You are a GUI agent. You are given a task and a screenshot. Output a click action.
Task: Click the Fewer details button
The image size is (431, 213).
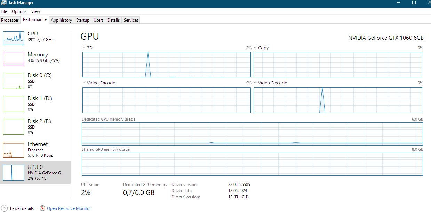(18, 208)
